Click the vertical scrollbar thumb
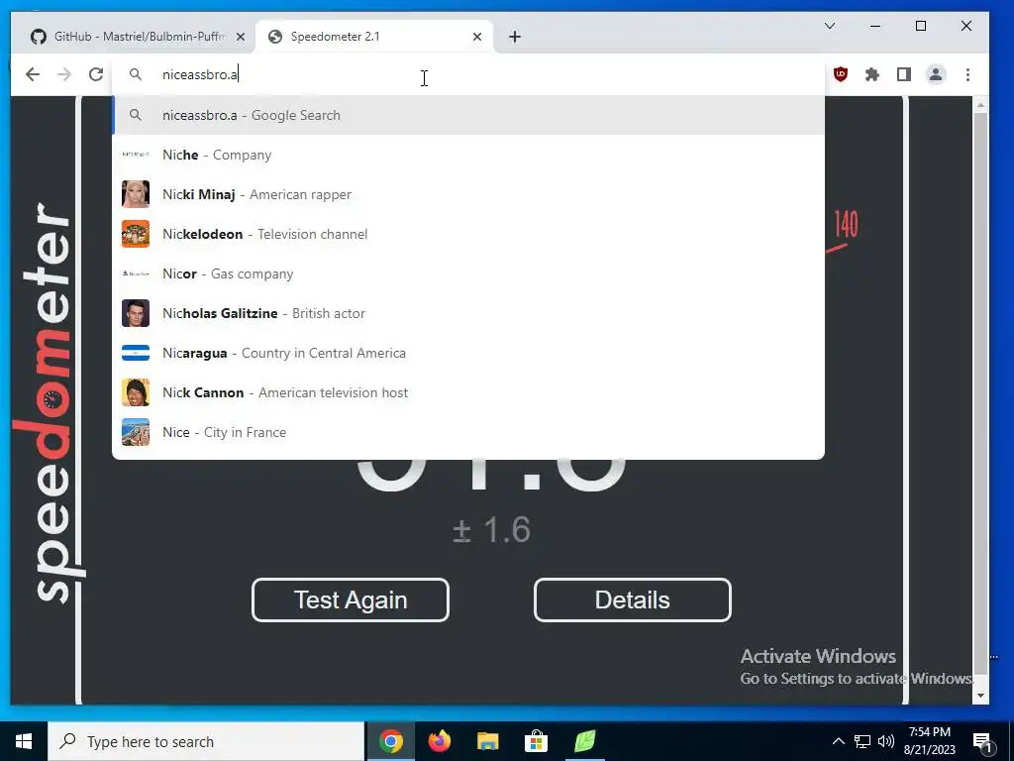1014x761 pixels. tap(981, 392)
